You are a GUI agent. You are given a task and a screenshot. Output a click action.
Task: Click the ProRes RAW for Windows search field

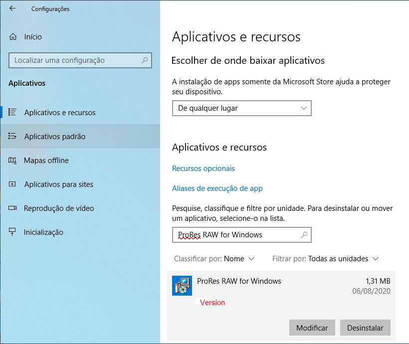pos(242,235)
